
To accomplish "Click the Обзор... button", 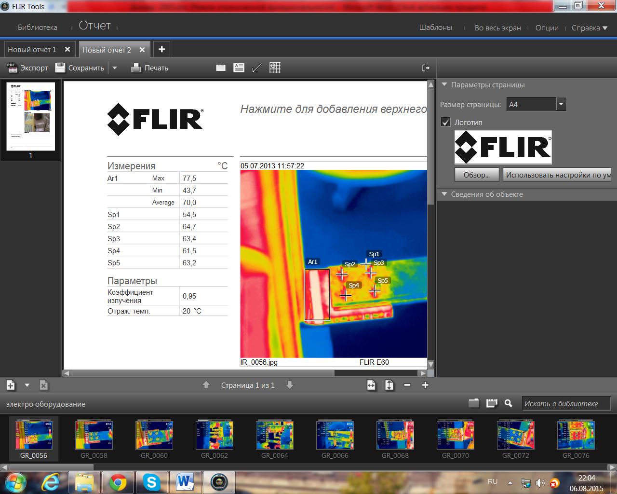I will coord(476,175).
